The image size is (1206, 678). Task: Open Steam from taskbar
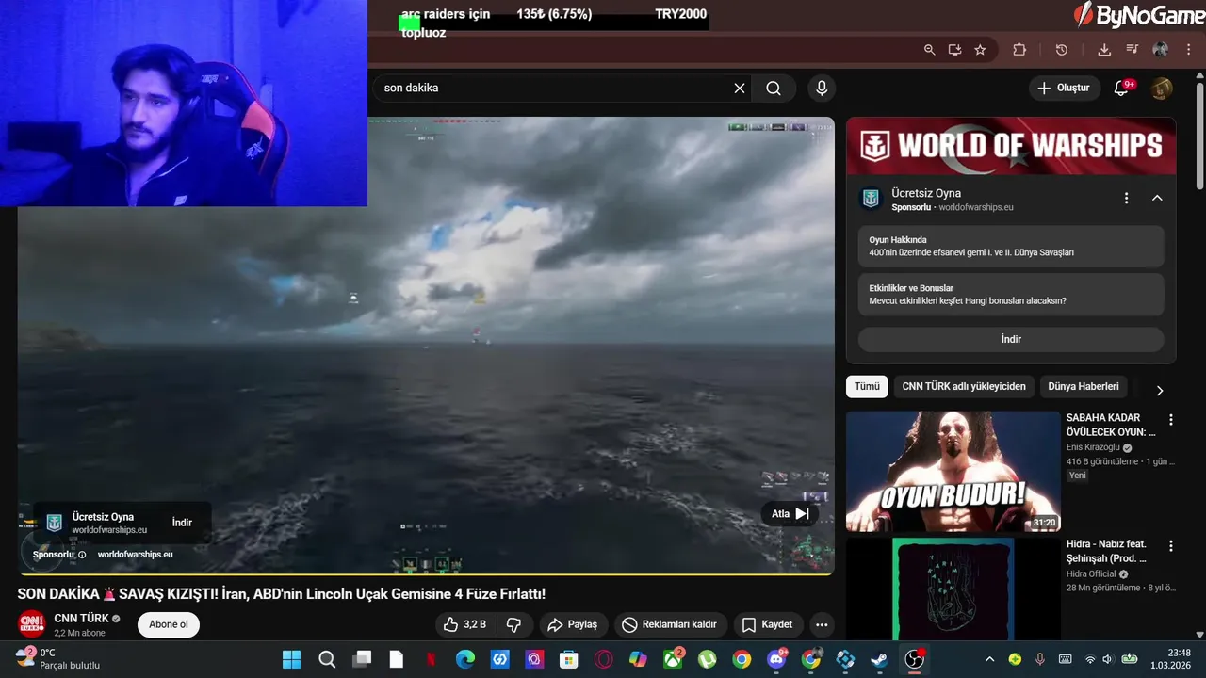point(880,659)
